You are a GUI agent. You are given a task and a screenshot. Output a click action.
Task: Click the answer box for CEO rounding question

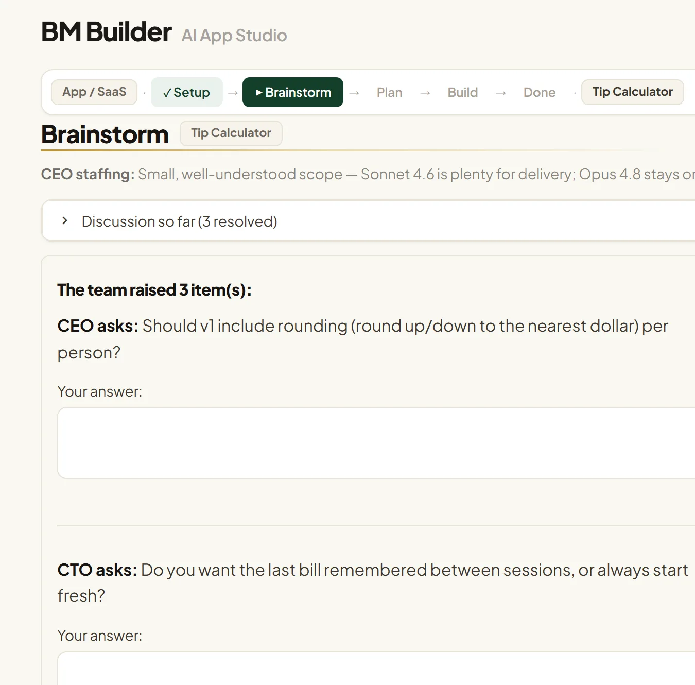[x=376, y=443]
